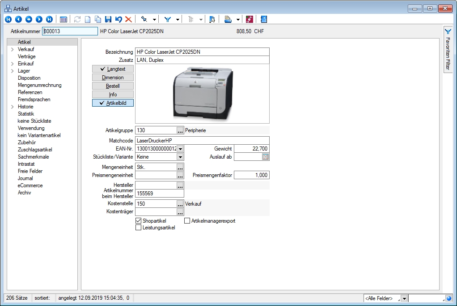Screen dimensions: 457x306
Task: Click the Langtext button
Action: click(x=113, y=69)
